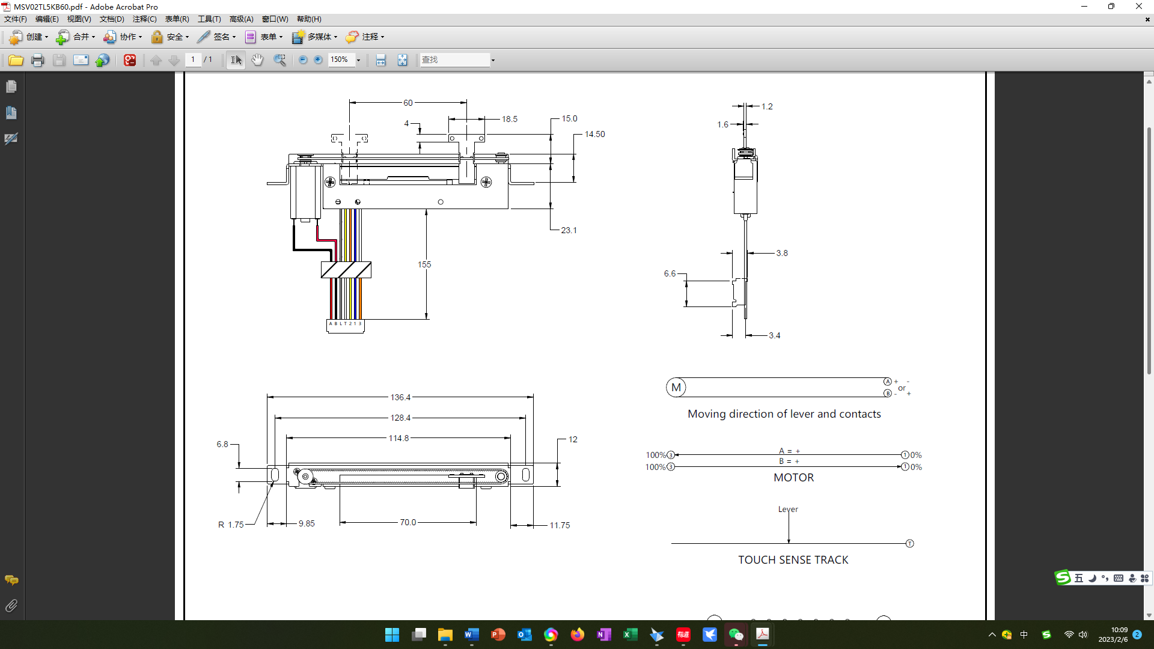Open the Signatures panel in sidebar

[11, 139]
